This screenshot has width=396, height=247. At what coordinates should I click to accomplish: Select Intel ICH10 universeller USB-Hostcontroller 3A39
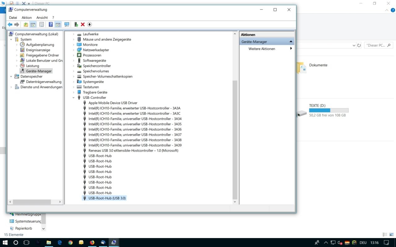(135, 145)
